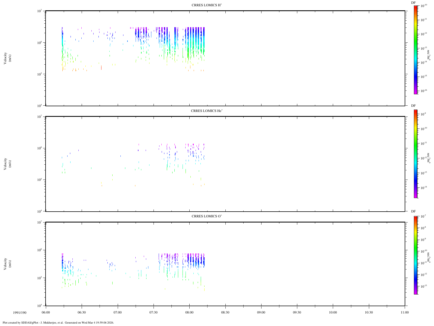Image resolution: width=434 pixels, height=326 pixels.
Task: Select the 10:30 time axis label
Action: [x=369, y=312]
